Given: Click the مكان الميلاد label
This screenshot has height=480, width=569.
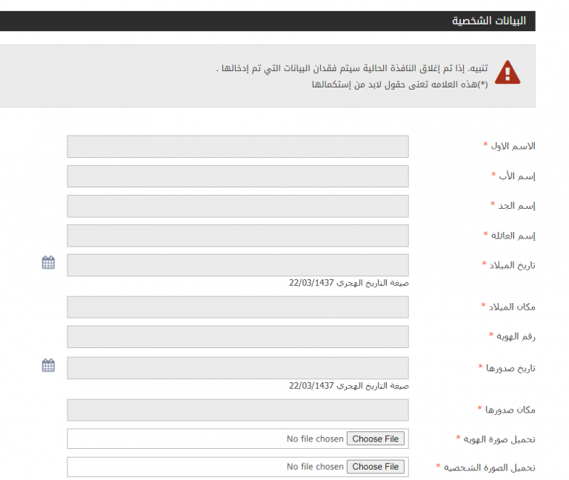Looking at the screenshot, I should [x=512, y=307].
